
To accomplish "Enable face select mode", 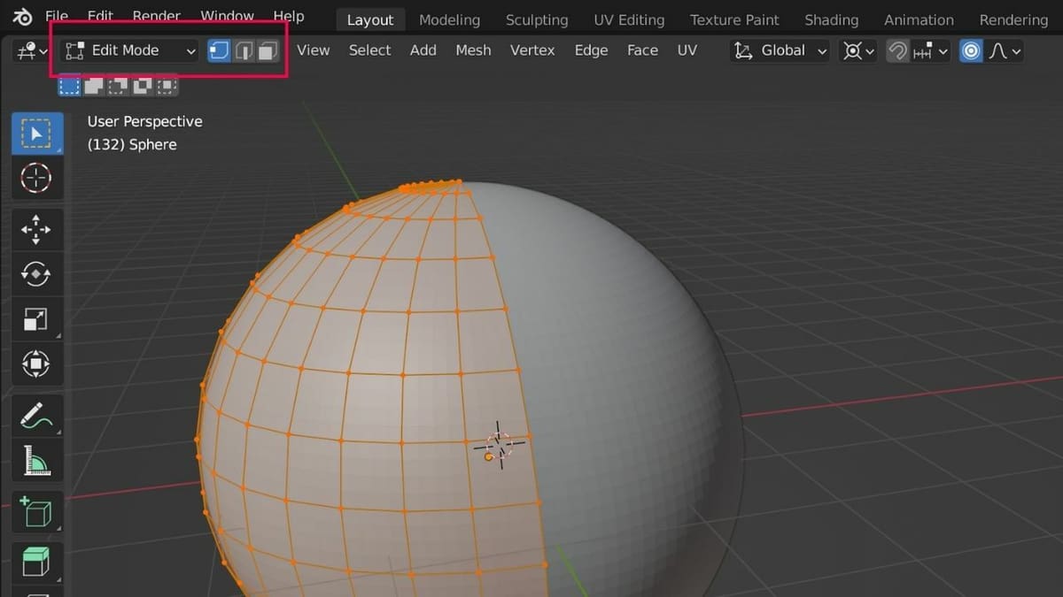I will pos(268,51).
